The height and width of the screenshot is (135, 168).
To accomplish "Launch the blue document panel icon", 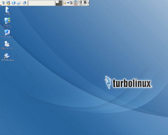I will click(24, 3).
